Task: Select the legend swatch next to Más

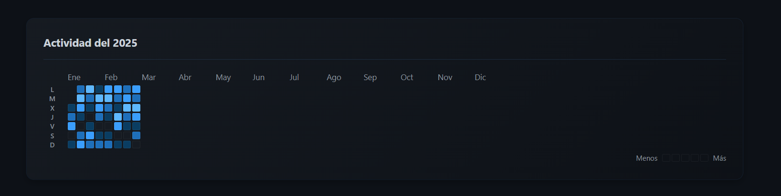Action: pos(704,158)
